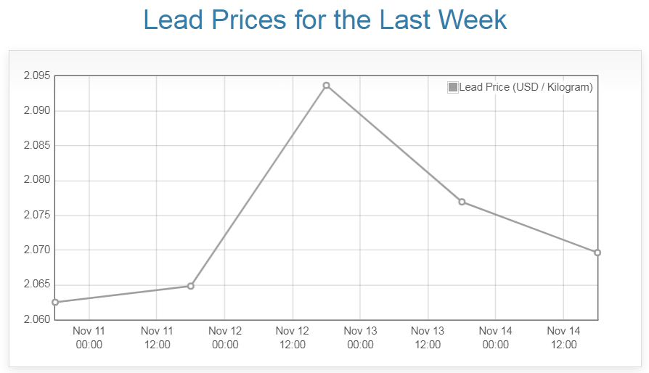
Task: Click the "Nov 12 00:00" x-axis label
Action: pyautogui.click(x=225, y=337)
